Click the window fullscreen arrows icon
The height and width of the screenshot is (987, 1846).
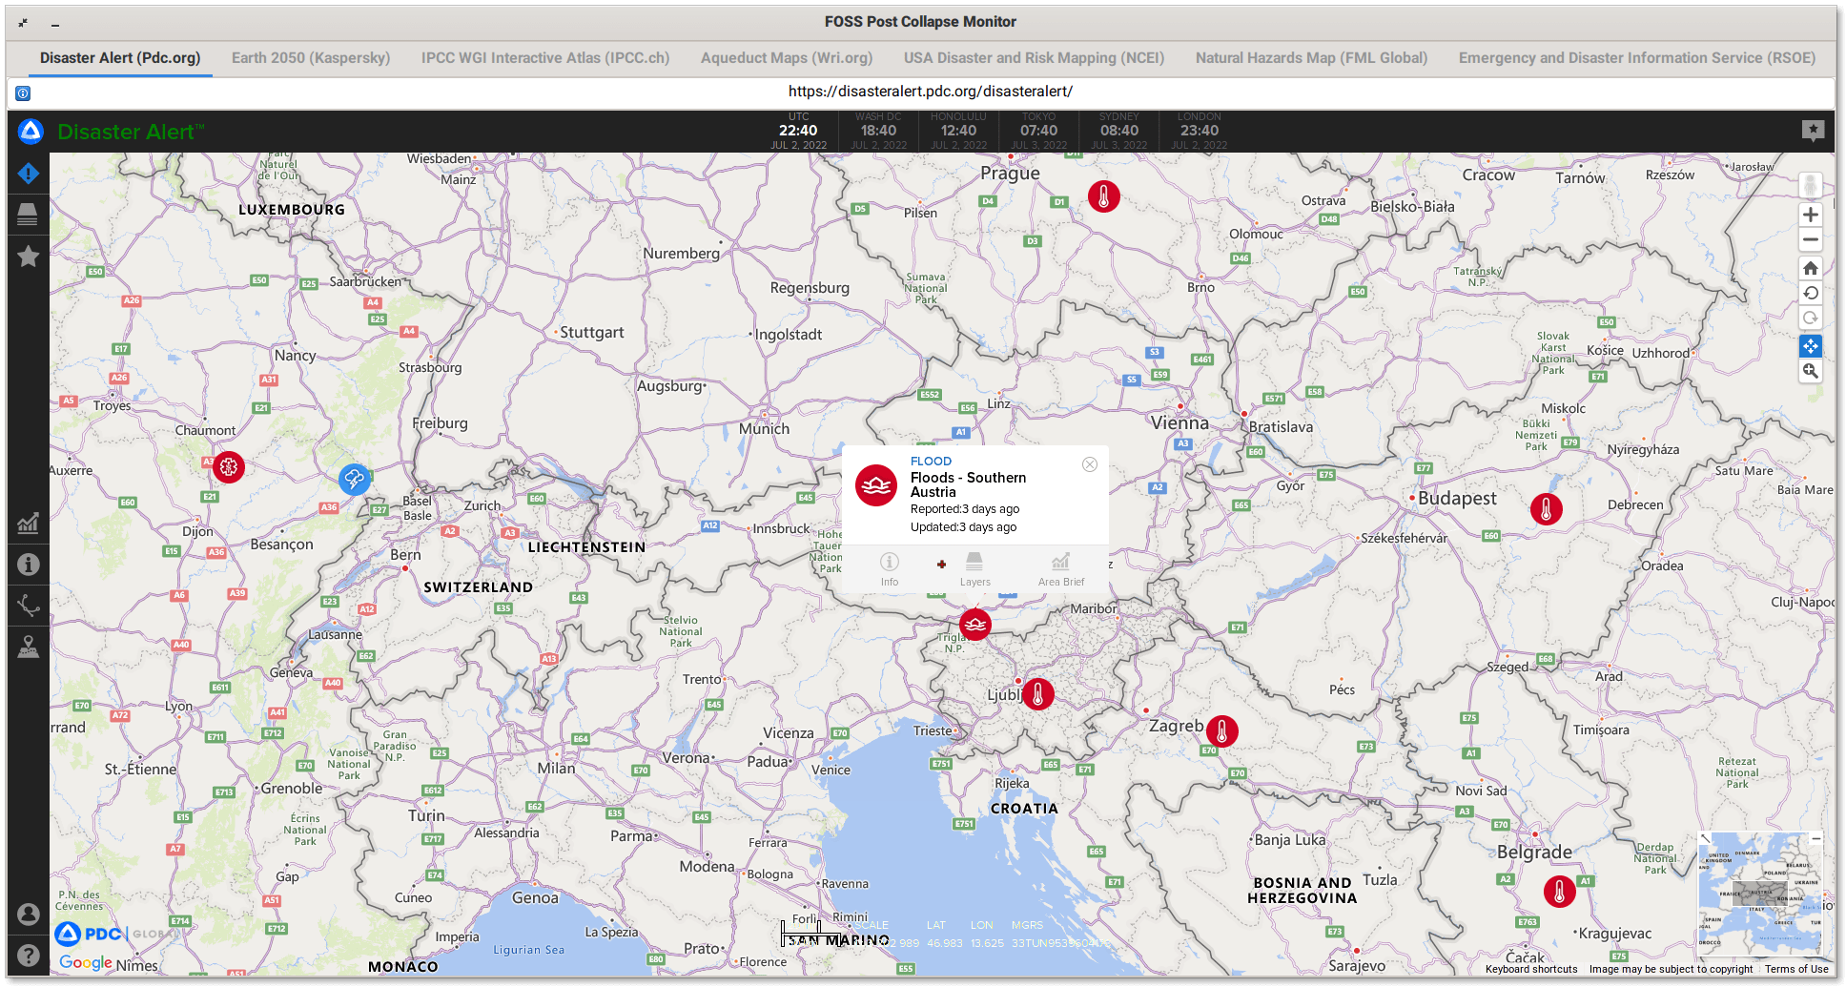coord(23,23)
